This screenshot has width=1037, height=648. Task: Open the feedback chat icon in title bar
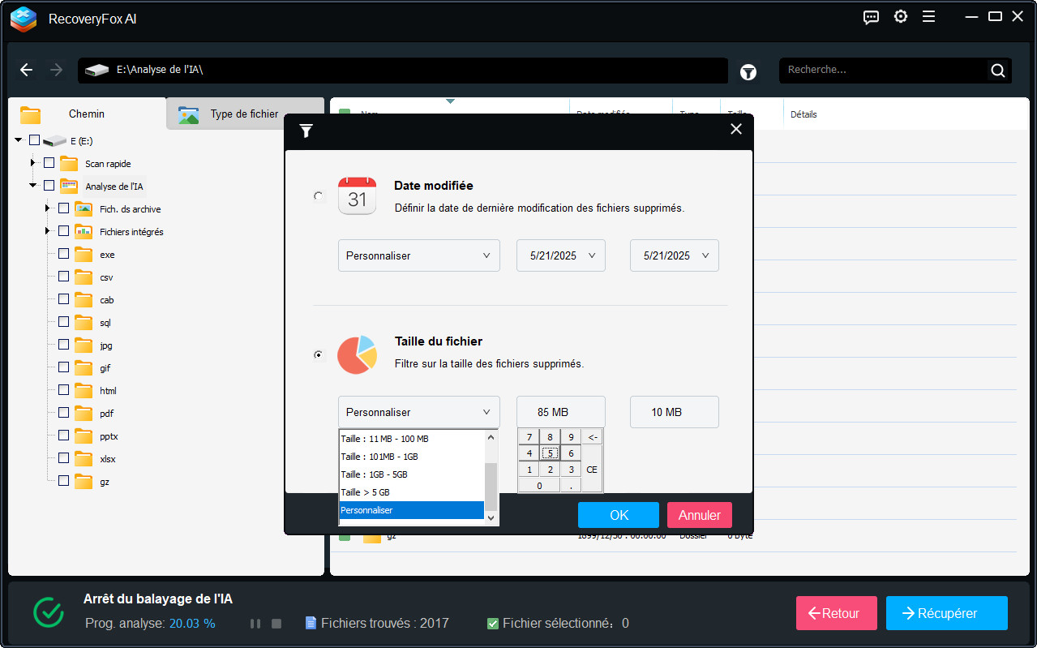872,17
